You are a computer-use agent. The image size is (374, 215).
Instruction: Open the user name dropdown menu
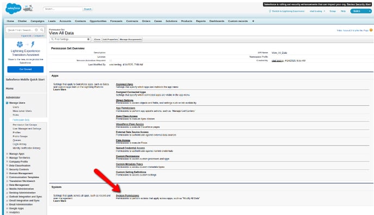tap(317, 11)
